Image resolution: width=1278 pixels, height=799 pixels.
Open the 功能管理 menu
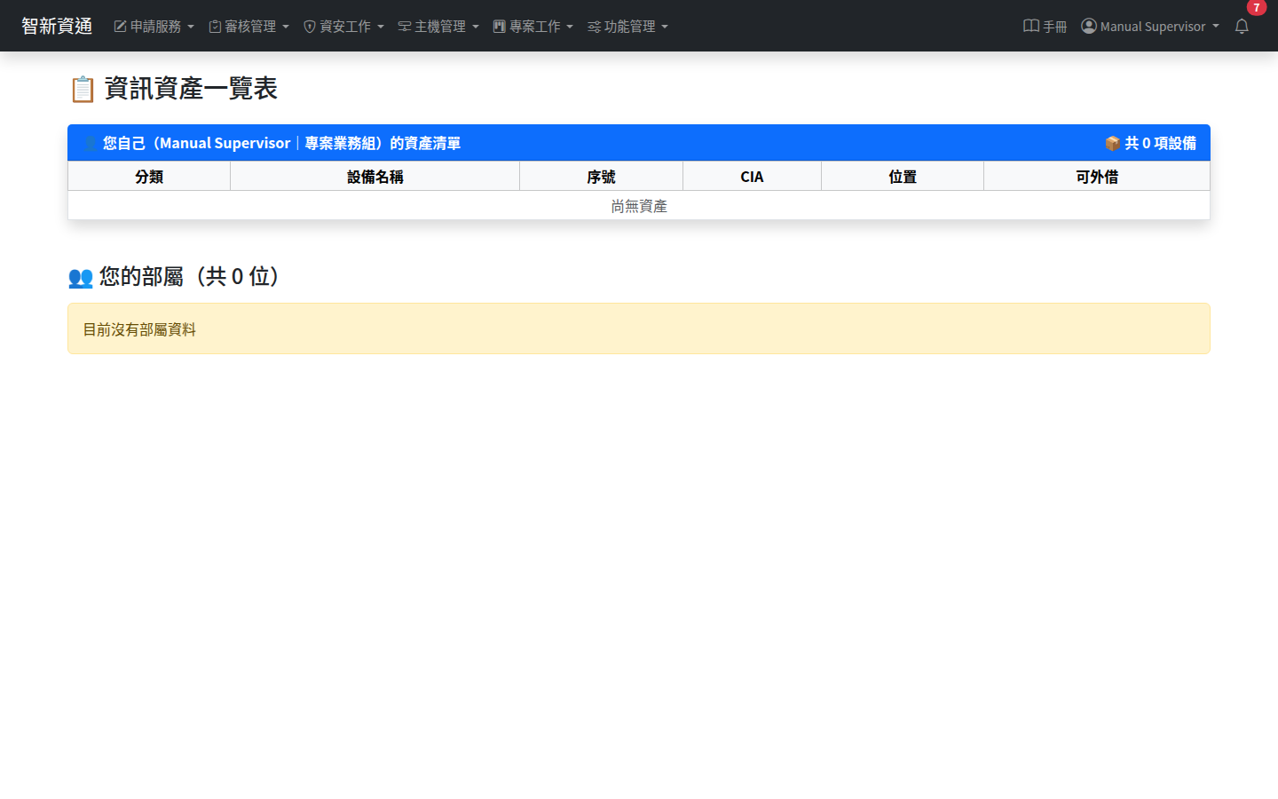click(x=628, y=27)
